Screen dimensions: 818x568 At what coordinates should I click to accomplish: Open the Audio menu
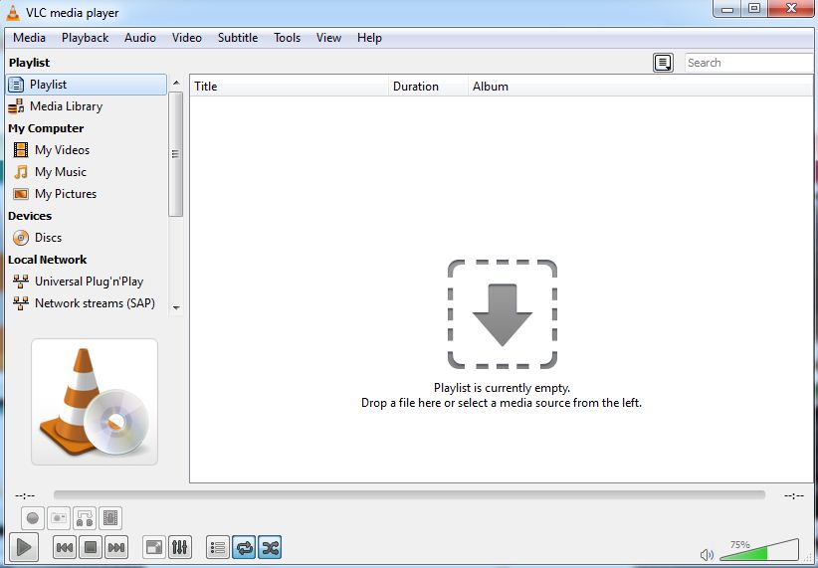pyautogui.click(x=139, y=38)
